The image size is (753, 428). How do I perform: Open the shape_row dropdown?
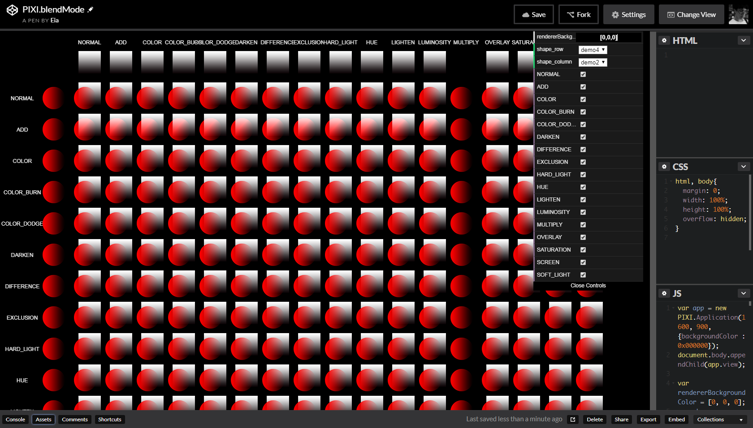pyautogui.click(x=593, y=50)
